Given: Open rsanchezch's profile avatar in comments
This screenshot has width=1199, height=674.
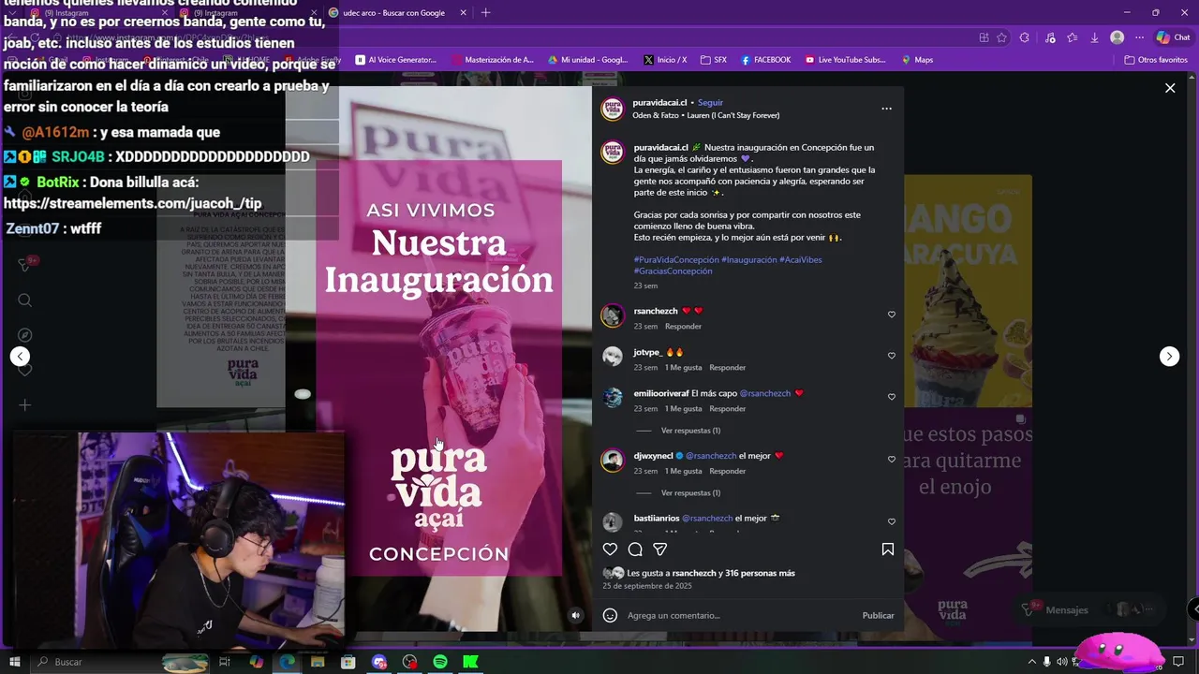Looking at the screenshot, I should [612, 315].
